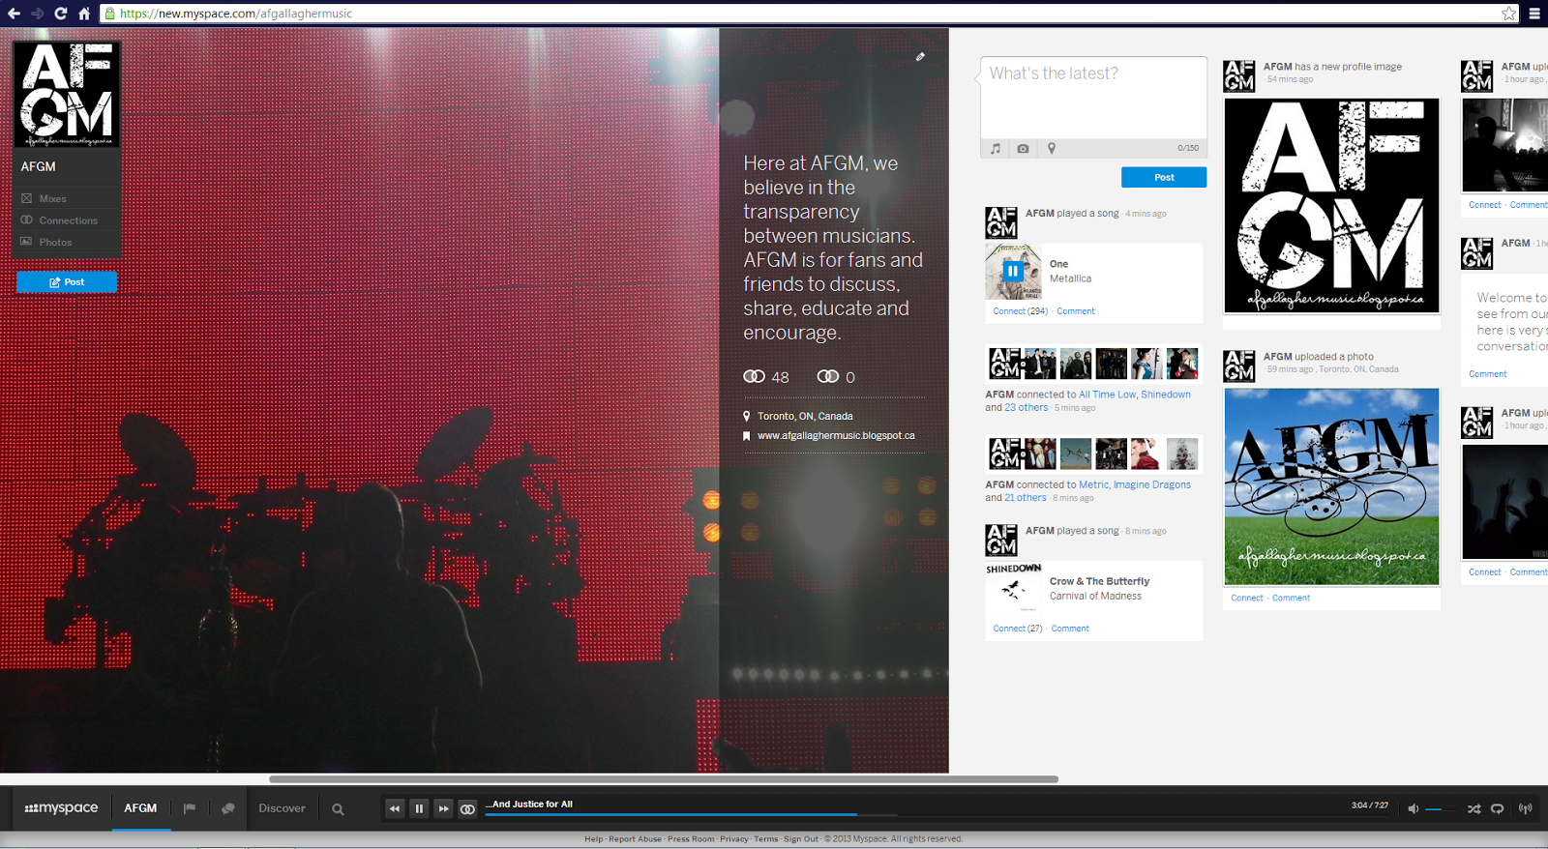
Task: Open the Chrome menu
Action: point(1534,14)
